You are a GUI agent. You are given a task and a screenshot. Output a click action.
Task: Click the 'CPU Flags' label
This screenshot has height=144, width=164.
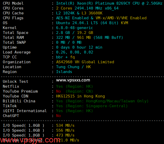(13, 18)
